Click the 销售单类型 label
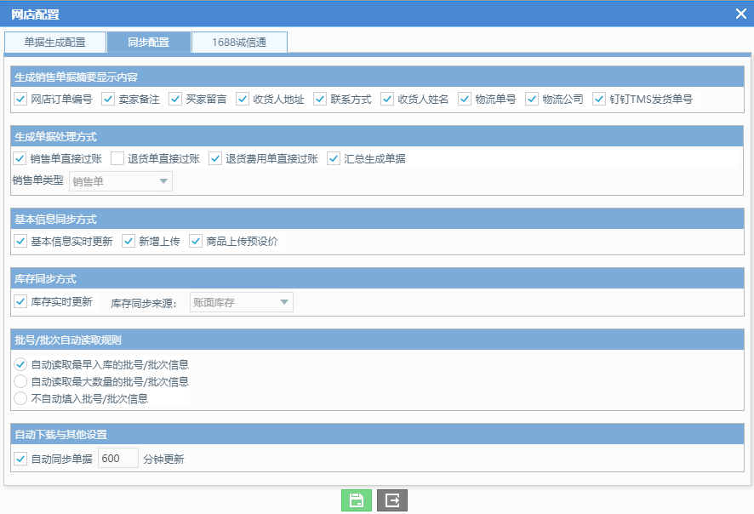754x514 pixels. pyautogui.click(x=38, y=180)
